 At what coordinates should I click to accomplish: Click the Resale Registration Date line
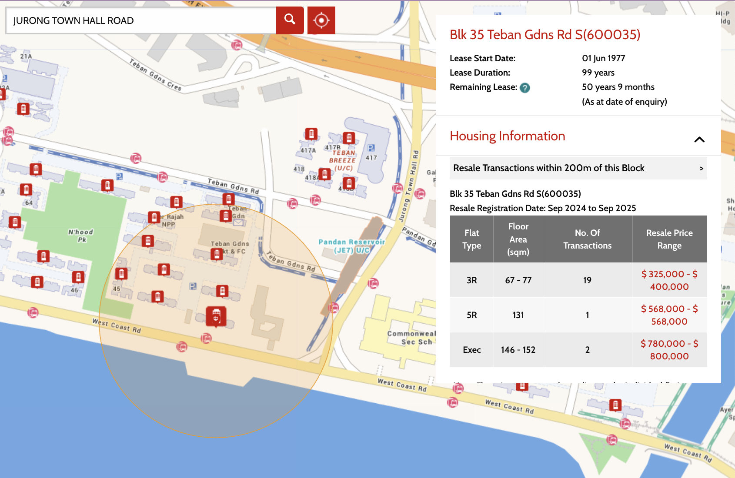tap(543, 208)
